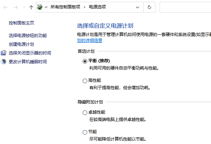211x144 pixels.
Task: Open 控制面板主页 link
Action: [x=21, y=23]
